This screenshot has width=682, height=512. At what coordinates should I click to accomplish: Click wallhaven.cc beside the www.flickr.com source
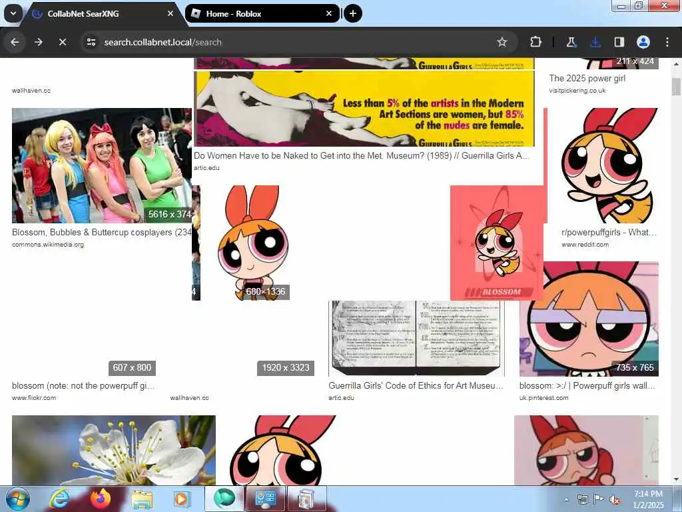(189, 398)
